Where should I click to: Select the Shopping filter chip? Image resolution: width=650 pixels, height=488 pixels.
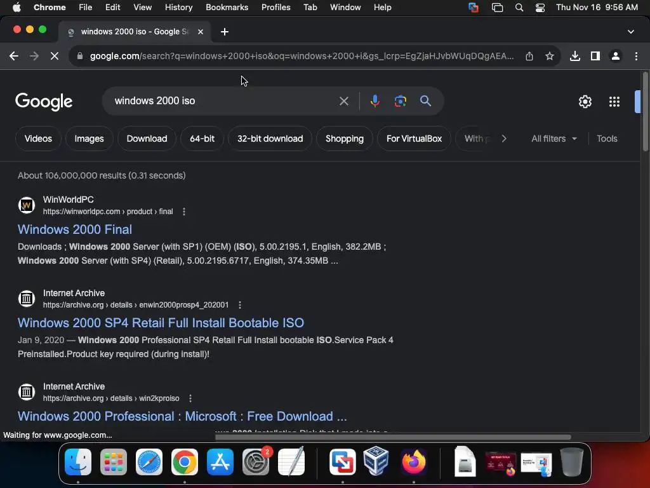[345, 139]
